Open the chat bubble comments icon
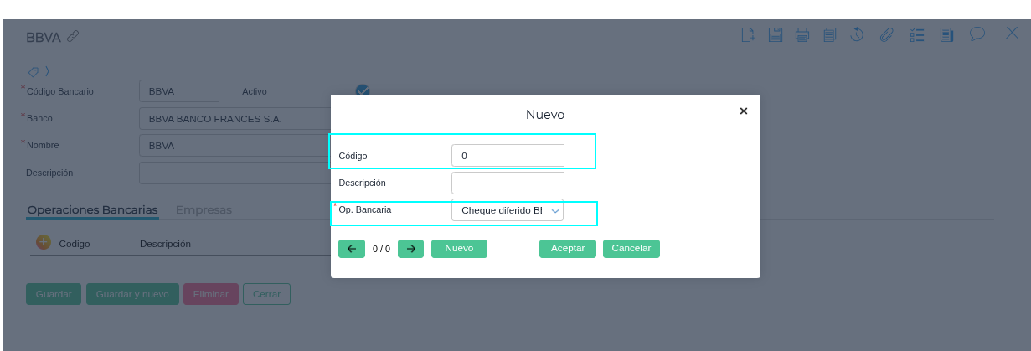The width and height of the screenshot is (1031, 351). point(977,34)
